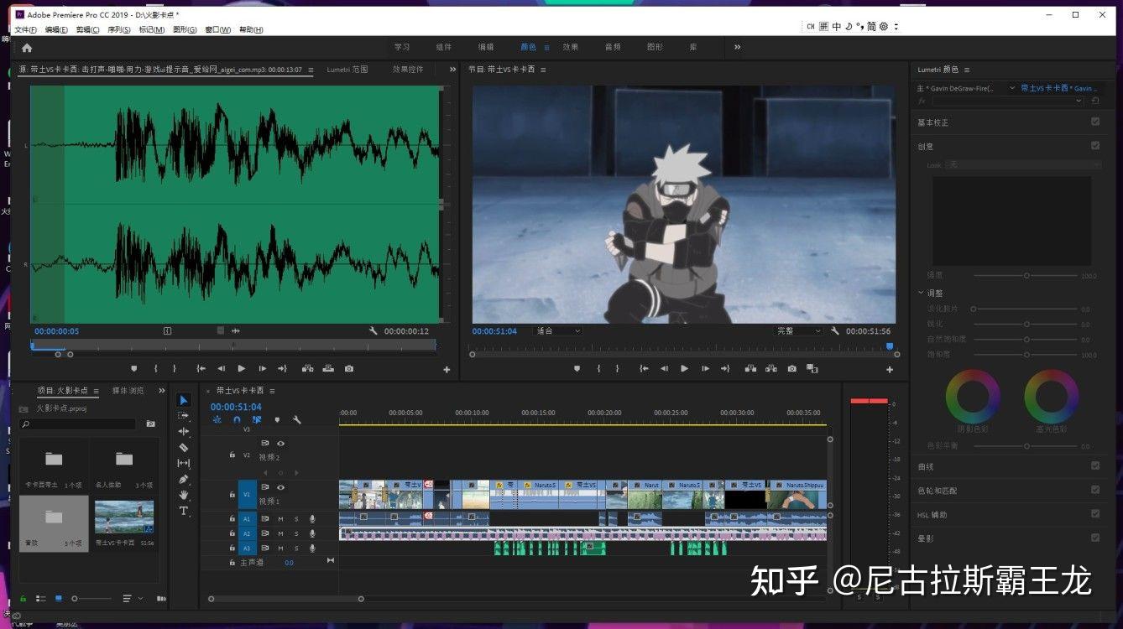Select the Pen tool
This screenshot has height=629, width=1123.
point(184,479)
